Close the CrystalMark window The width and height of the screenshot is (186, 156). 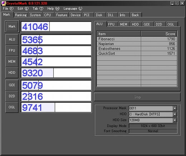tap(182, 4)
